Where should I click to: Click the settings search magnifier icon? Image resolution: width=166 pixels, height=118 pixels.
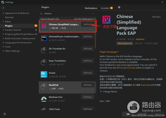click(x=3, y=8)
